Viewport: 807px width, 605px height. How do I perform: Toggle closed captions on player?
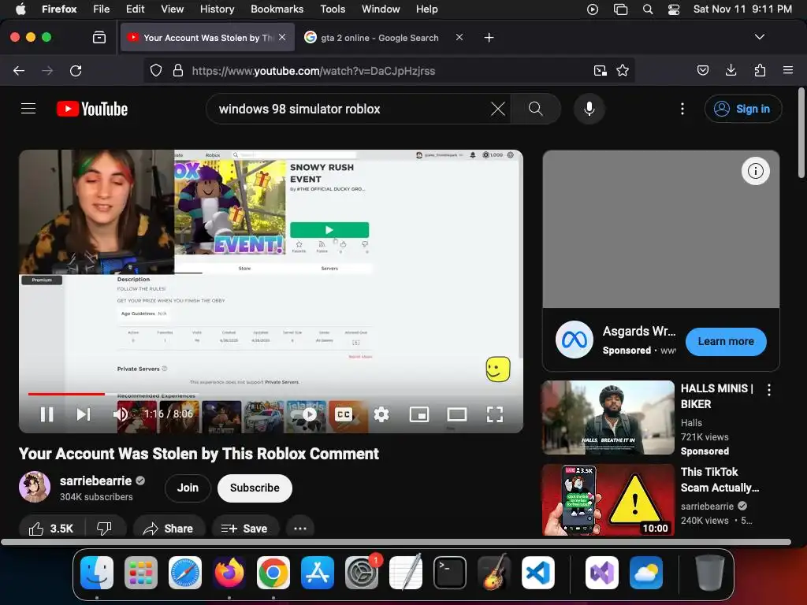point(344,414)
